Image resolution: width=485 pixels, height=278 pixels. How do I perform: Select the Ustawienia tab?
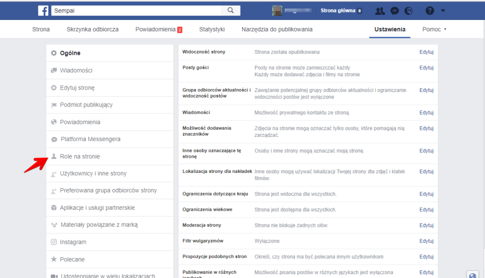coord(390,29)
